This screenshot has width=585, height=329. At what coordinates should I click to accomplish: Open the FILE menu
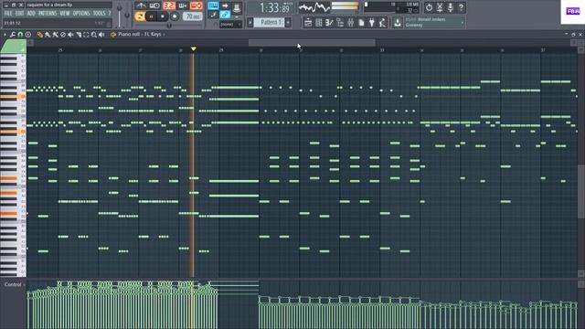pyautogui.click(x=8, y=13)
